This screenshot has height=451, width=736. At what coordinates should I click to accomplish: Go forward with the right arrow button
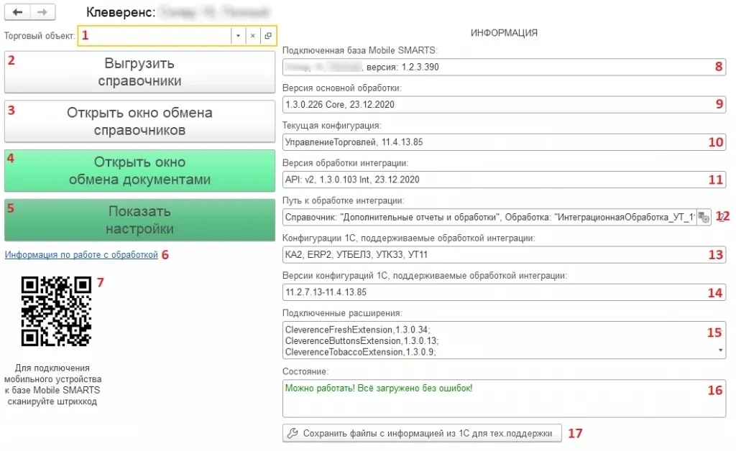coord(42,12)
